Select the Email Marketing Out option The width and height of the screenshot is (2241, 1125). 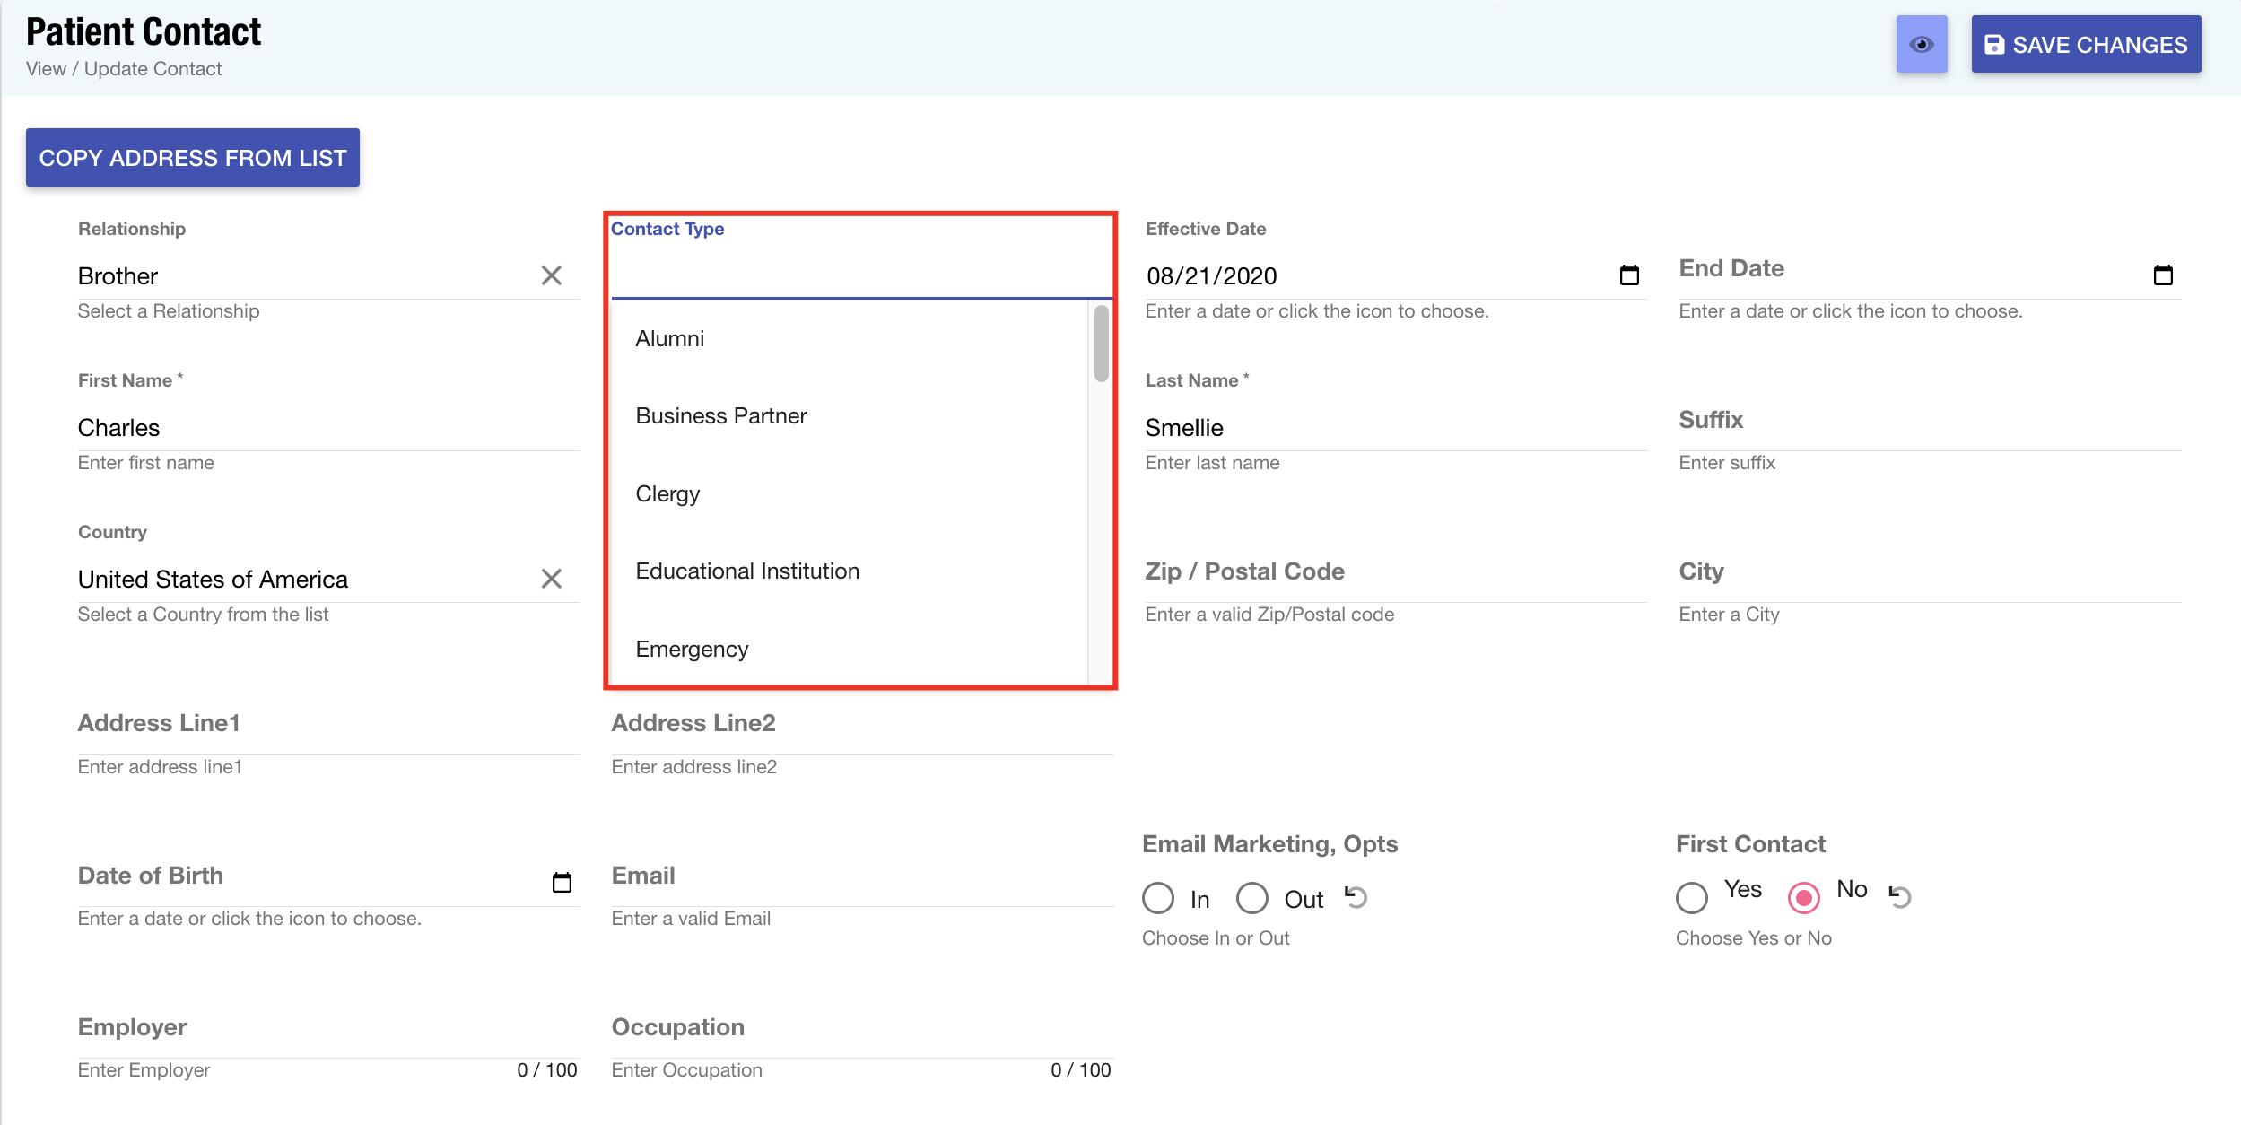point(1252,898)
